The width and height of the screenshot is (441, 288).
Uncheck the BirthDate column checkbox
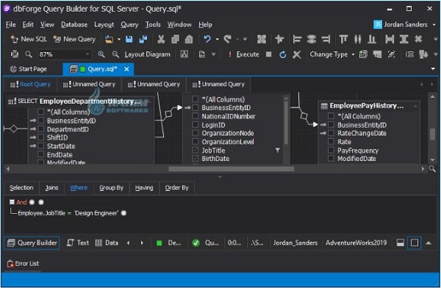click(x=195, y=159)
